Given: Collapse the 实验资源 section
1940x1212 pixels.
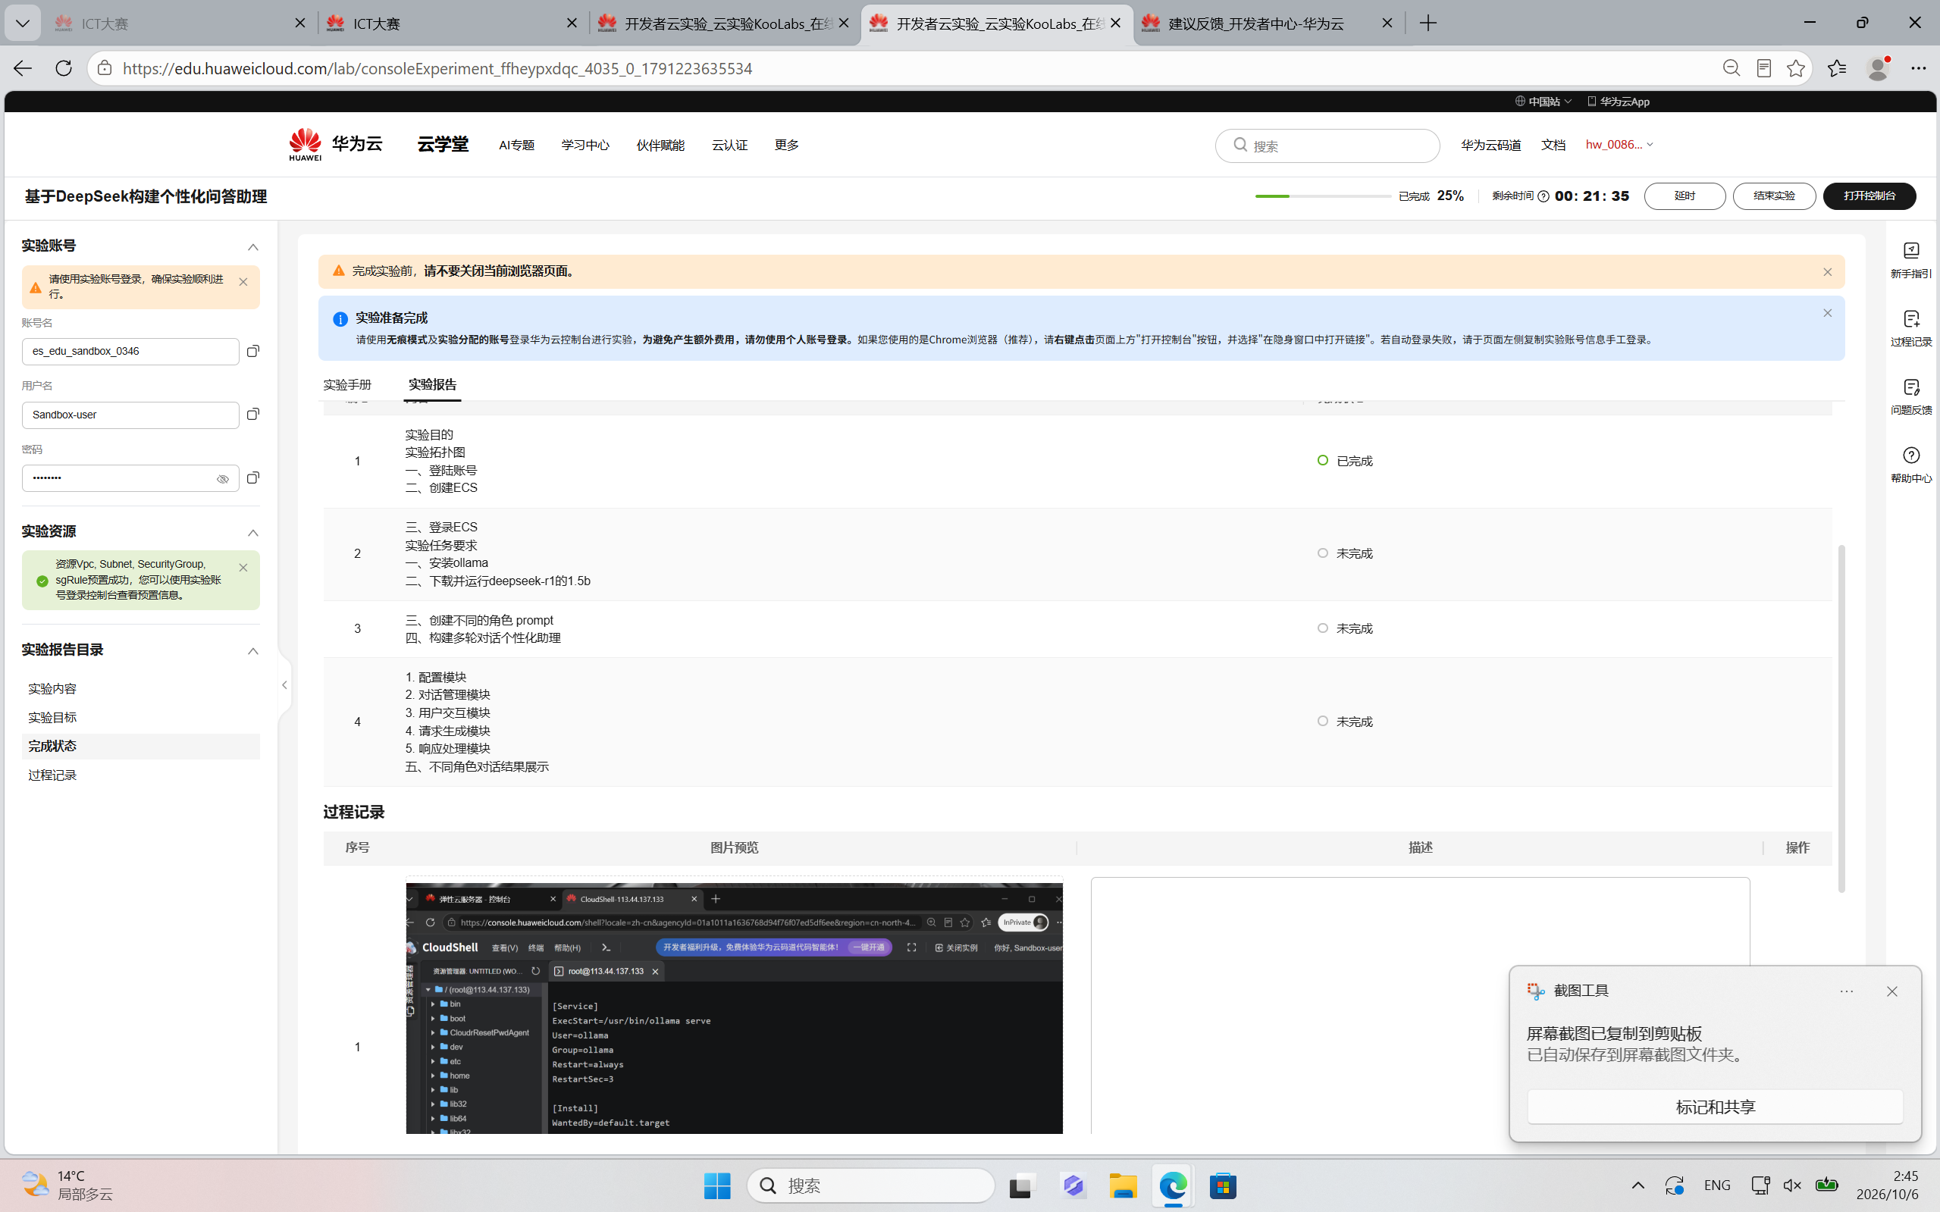Looking at the screenshot, I should point(252,532).
